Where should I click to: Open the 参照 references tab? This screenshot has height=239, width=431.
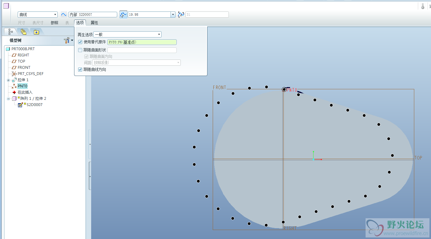click(x=54, y=23)
